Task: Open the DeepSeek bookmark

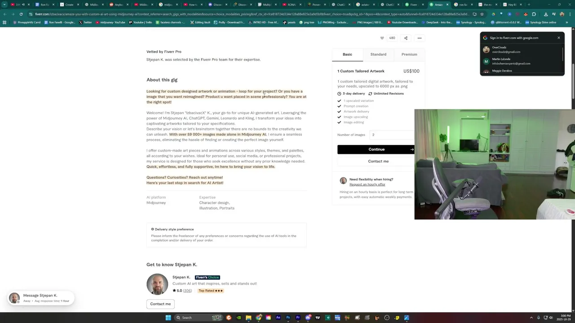Action: [437, 22]
